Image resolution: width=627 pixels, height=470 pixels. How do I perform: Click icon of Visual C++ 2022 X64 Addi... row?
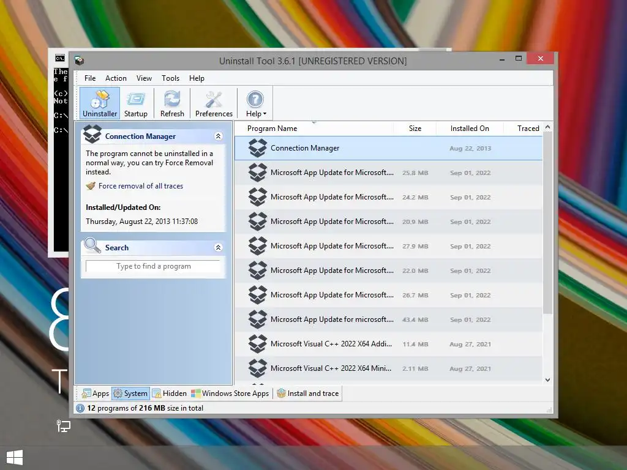pos(258,344)
